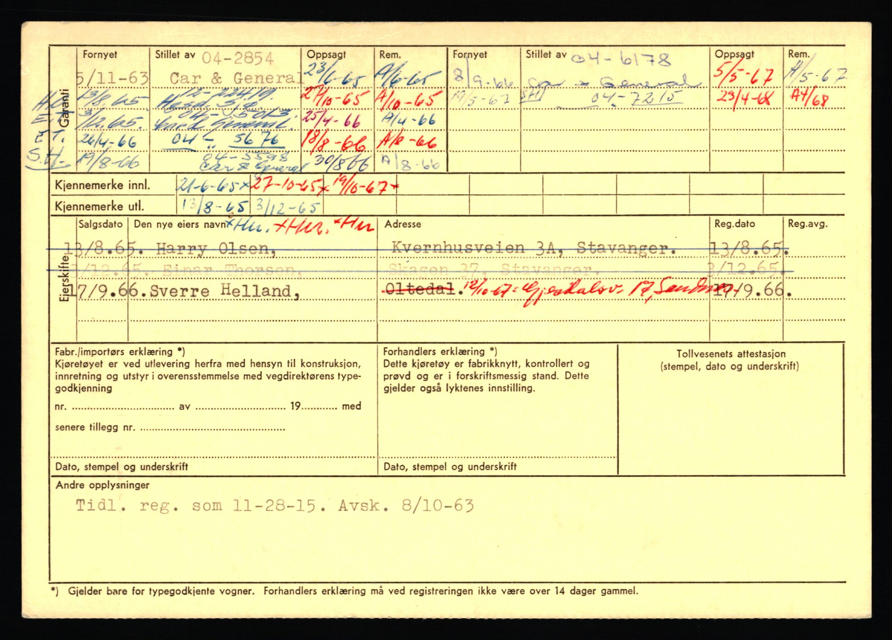This screenshot has width=892, height=640.
Task: Select the typed "Car & General" entry
Action: click(x=237, y=78)
